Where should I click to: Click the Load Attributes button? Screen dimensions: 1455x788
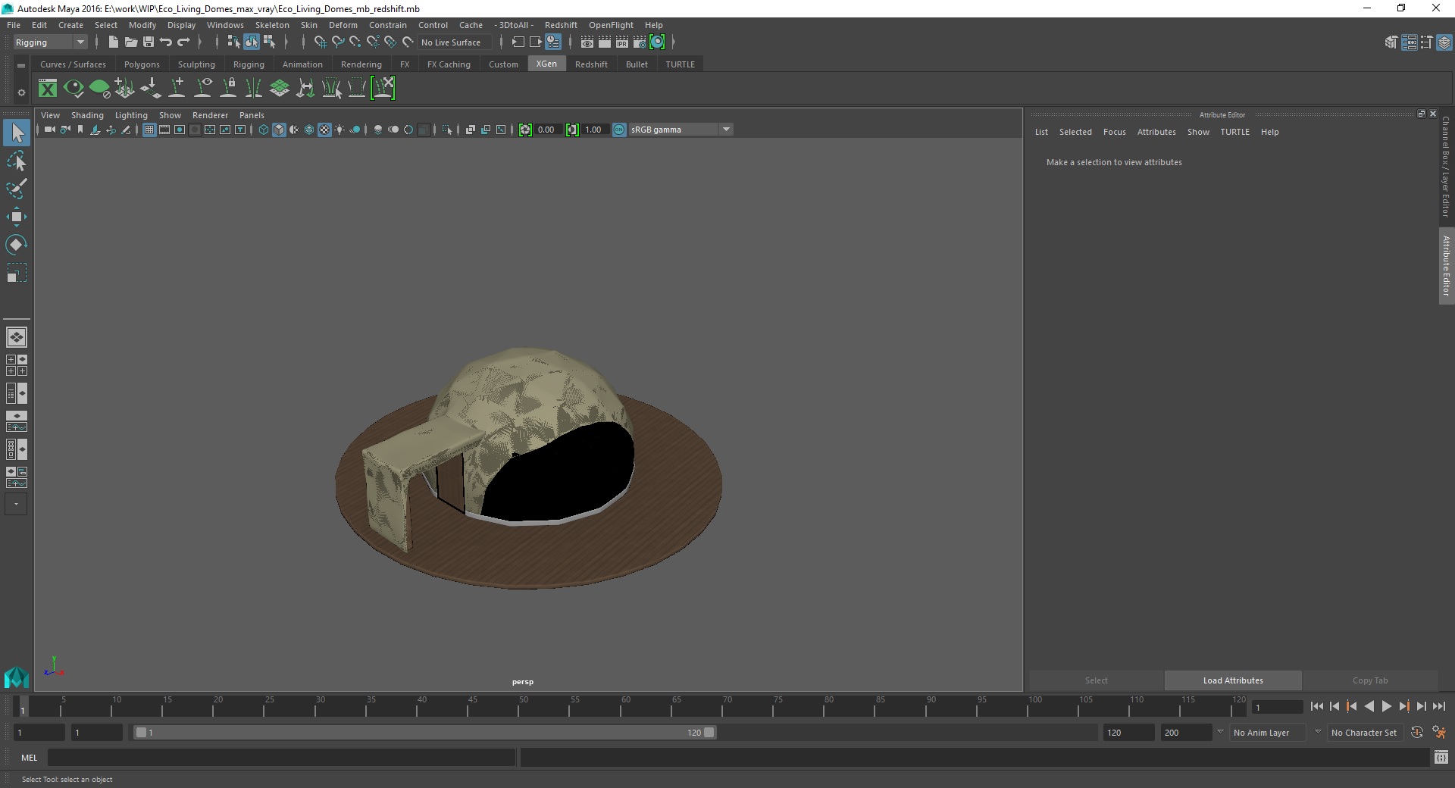coord(1233,680)
